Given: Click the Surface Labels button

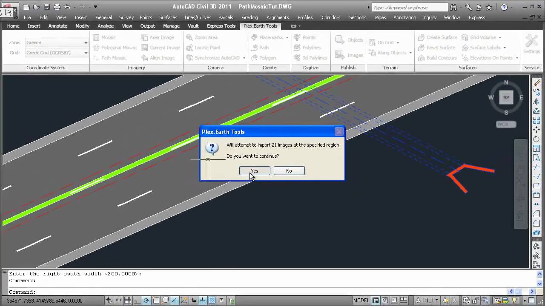Looking at the screenshot, I should point(484,48).
